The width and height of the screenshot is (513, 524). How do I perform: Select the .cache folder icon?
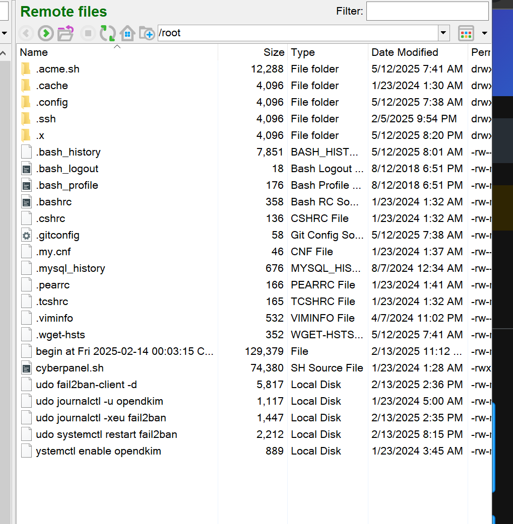[26, 86]
